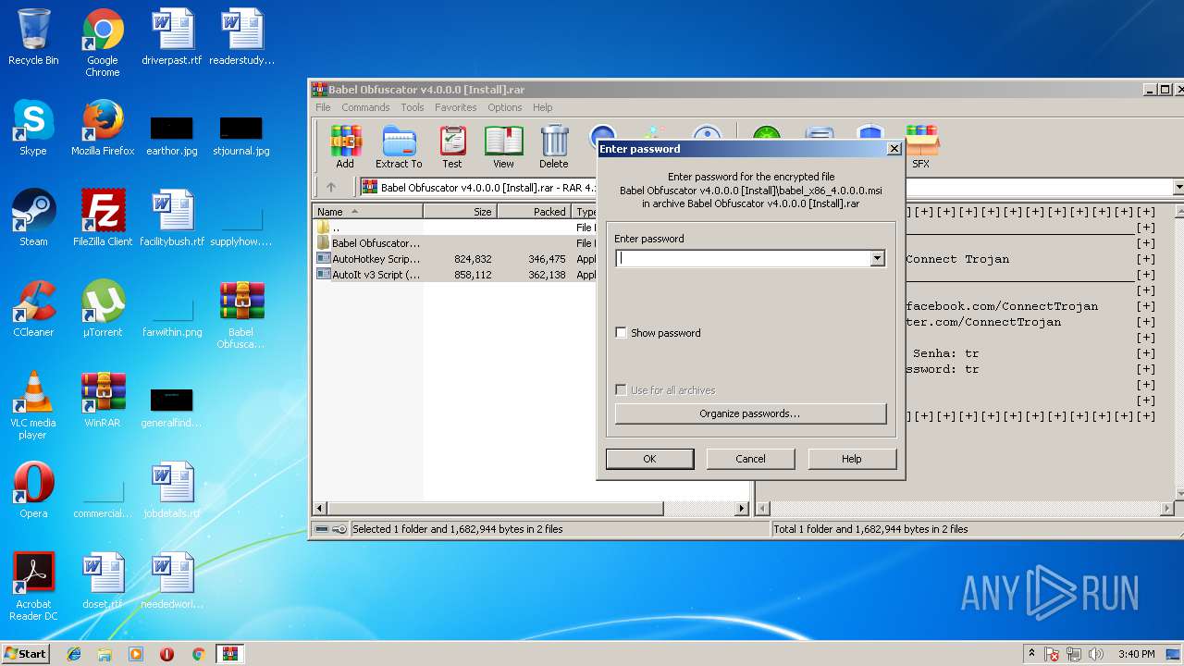The height and width of the screenshot is (666, 1184).
Task: Click the SFX toolbar icon
Action: point(921,147)
